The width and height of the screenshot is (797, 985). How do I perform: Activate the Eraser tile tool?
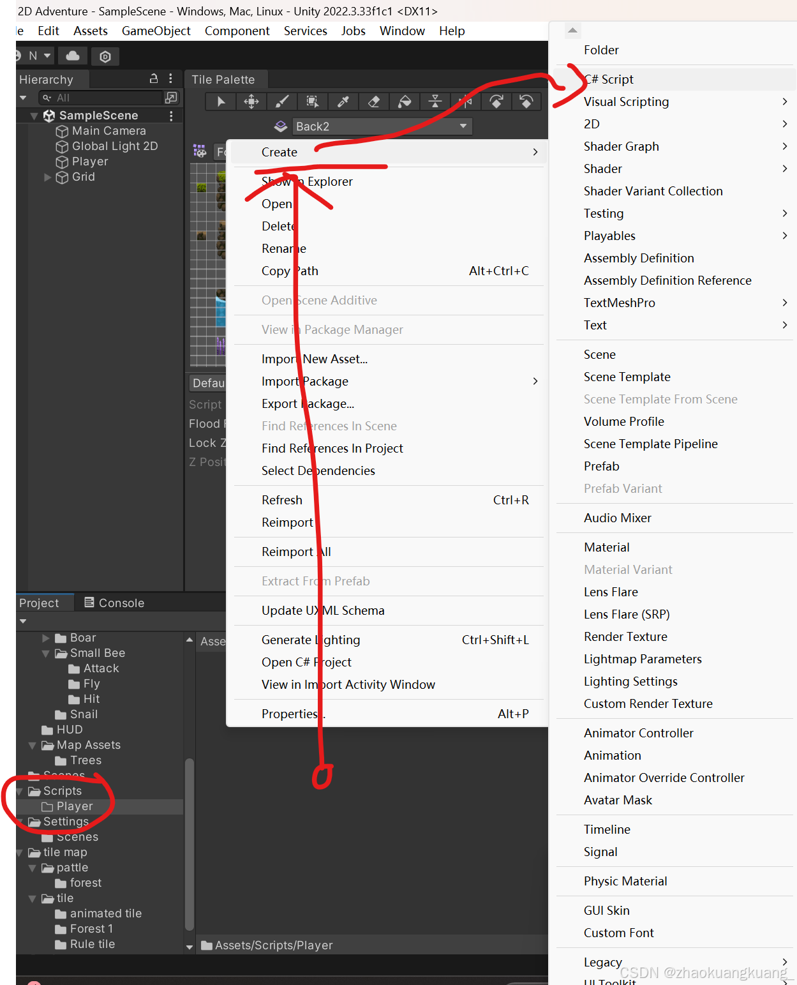pyautogui.click(x=373, y=102)
